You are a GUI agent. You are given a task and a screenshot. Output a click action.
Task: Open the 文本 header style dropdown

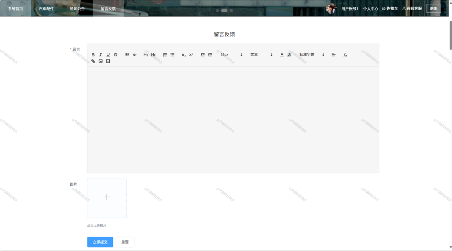coord(261,55)
